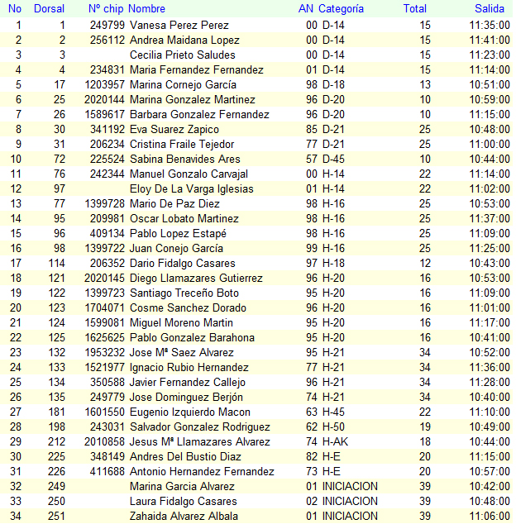Viewport: 516px width, 529px height.
Task: Sort by the Nombre column header
Action: point(147,9)
